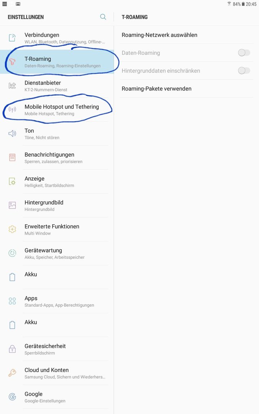
Task: Open Cloud und Konten settings
Action: click(x=57, y=373)
